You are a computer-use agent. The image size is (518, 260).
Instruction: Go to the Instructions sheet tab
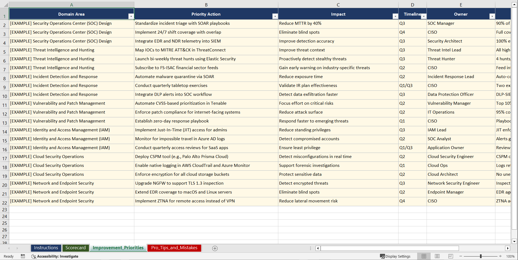46,248
